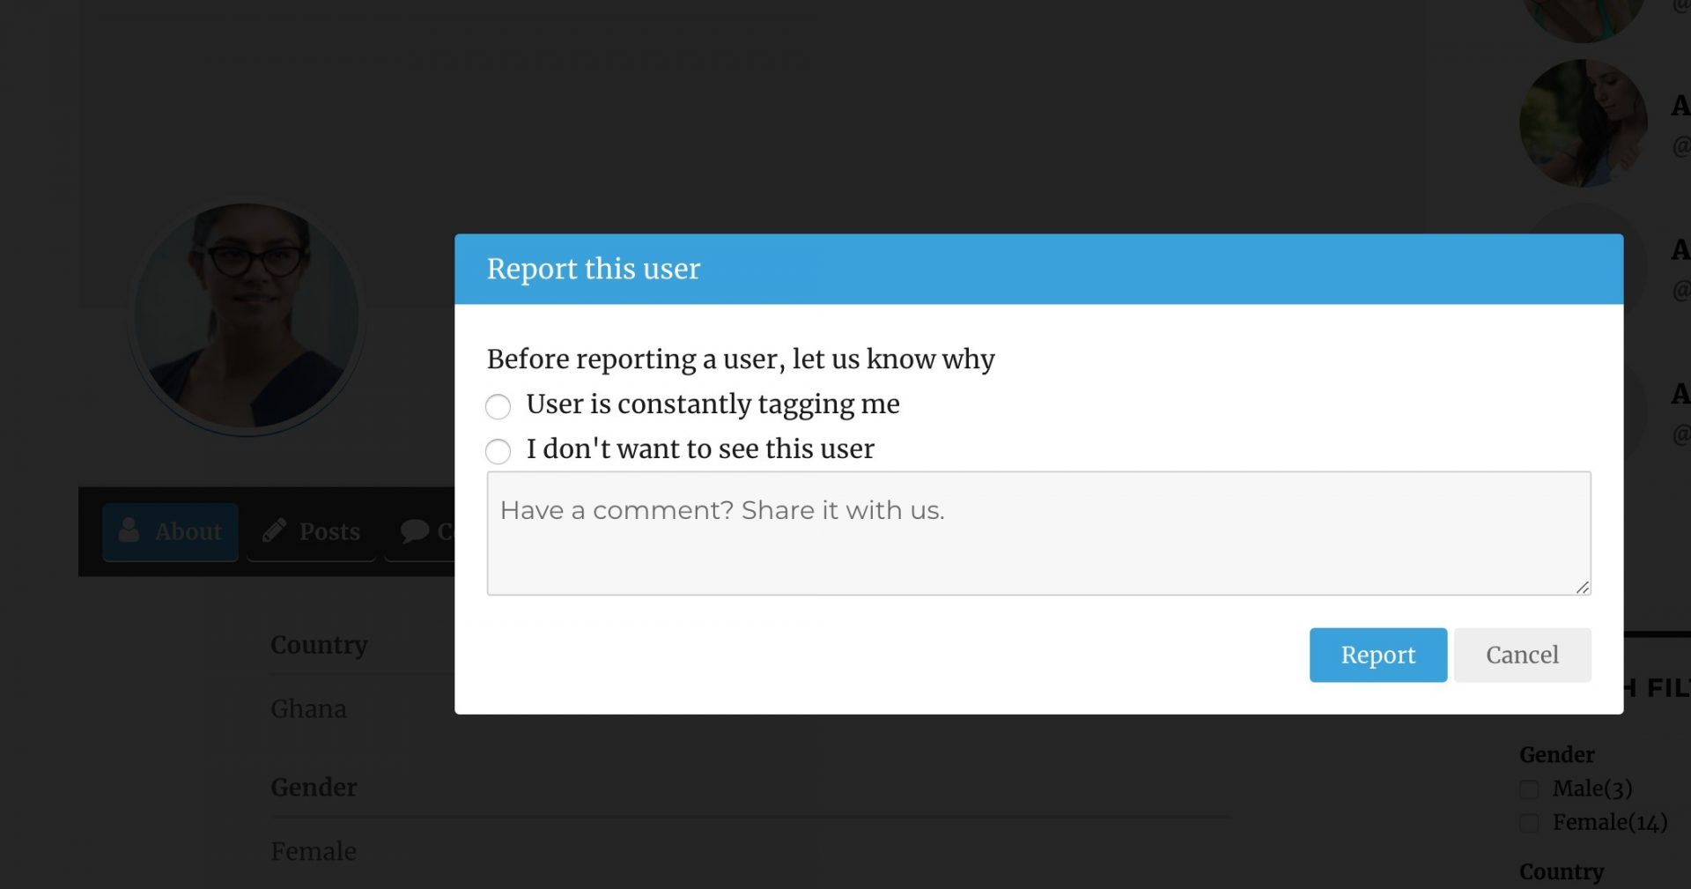This screenshot has height=889, width=1691.
Task: Click the comment text area
Action: [1038, 533]
